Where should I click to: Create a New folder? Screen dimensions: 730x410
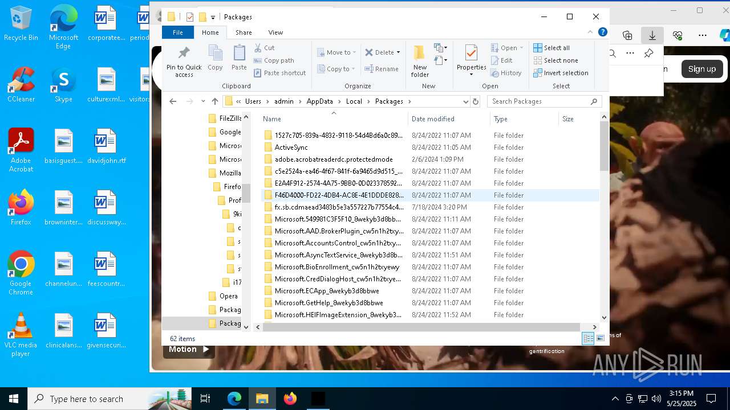click(420, 60)
